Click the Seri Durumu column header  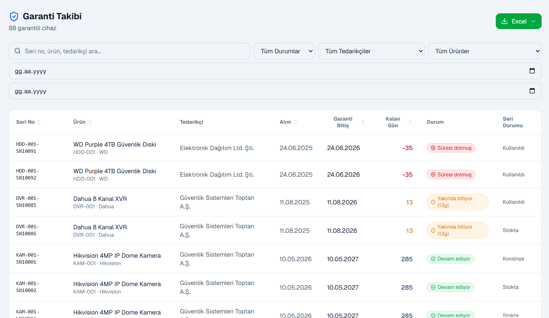513,122
